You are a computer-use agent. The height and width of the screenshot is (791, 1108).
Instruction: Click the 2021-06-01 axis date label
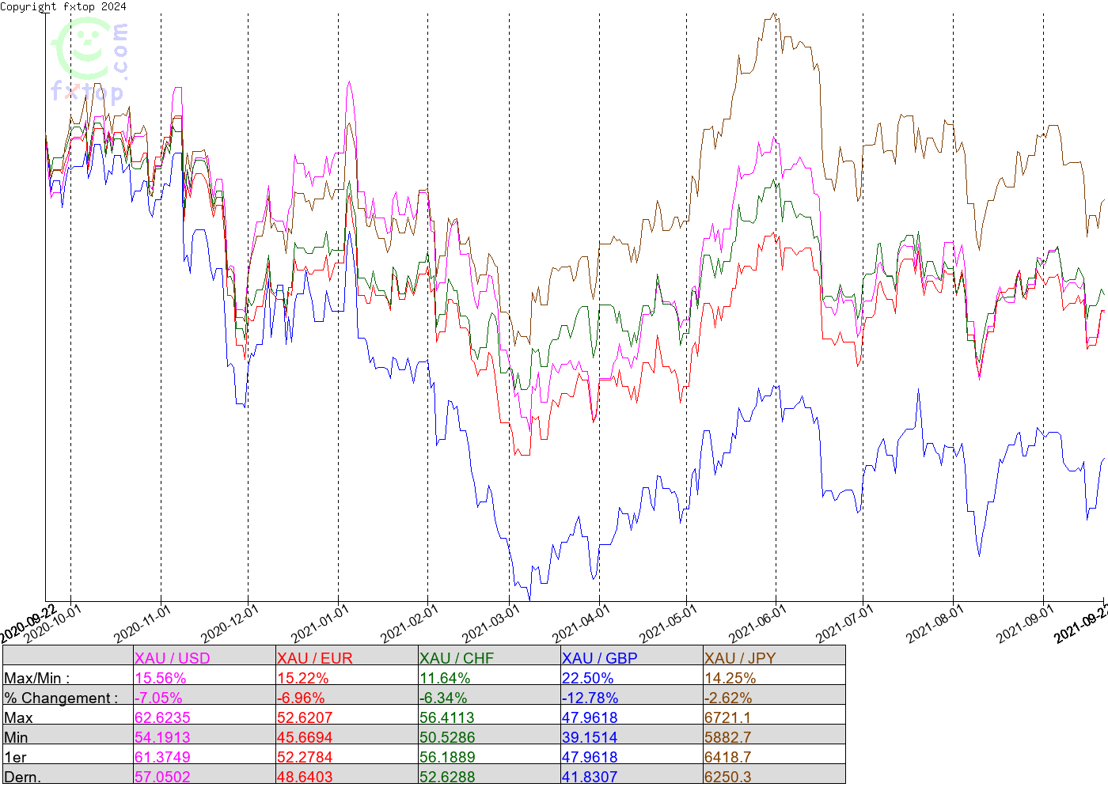[757, 624]
